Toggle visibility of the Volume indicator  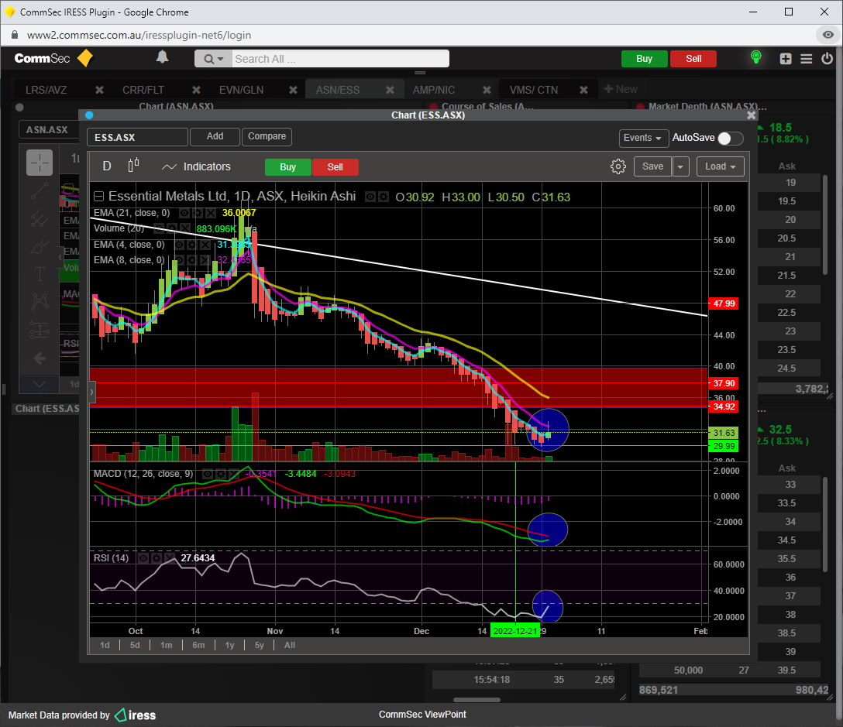(157, 228)
